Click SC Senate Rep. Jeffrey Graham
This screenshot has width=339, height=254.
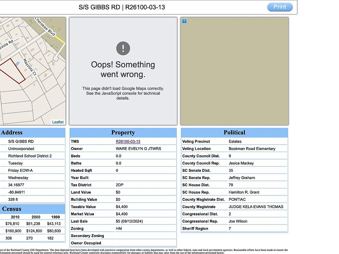242,178
